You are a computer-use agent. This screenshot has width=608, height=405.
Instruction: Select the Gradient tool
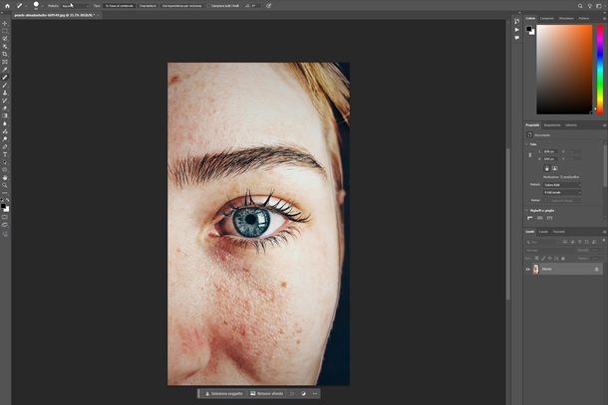coord(5,115)
